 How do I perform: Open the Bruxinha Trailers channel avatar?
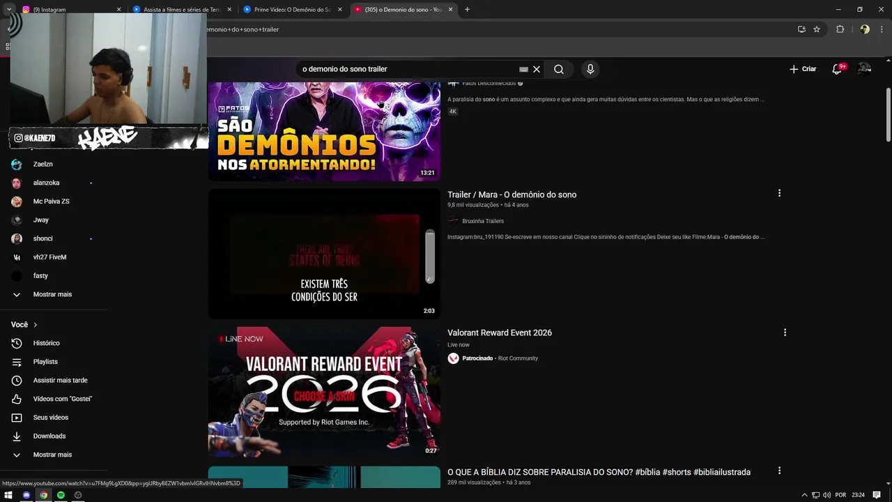coord(453,220)
